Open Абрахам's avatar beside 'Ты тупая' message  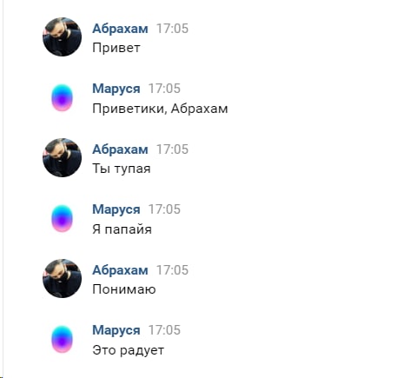(x=62, y=157)
